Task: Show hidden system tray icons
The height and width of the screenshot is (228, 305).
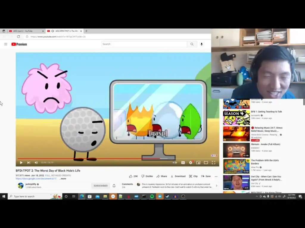Action: tap(256, 197)
